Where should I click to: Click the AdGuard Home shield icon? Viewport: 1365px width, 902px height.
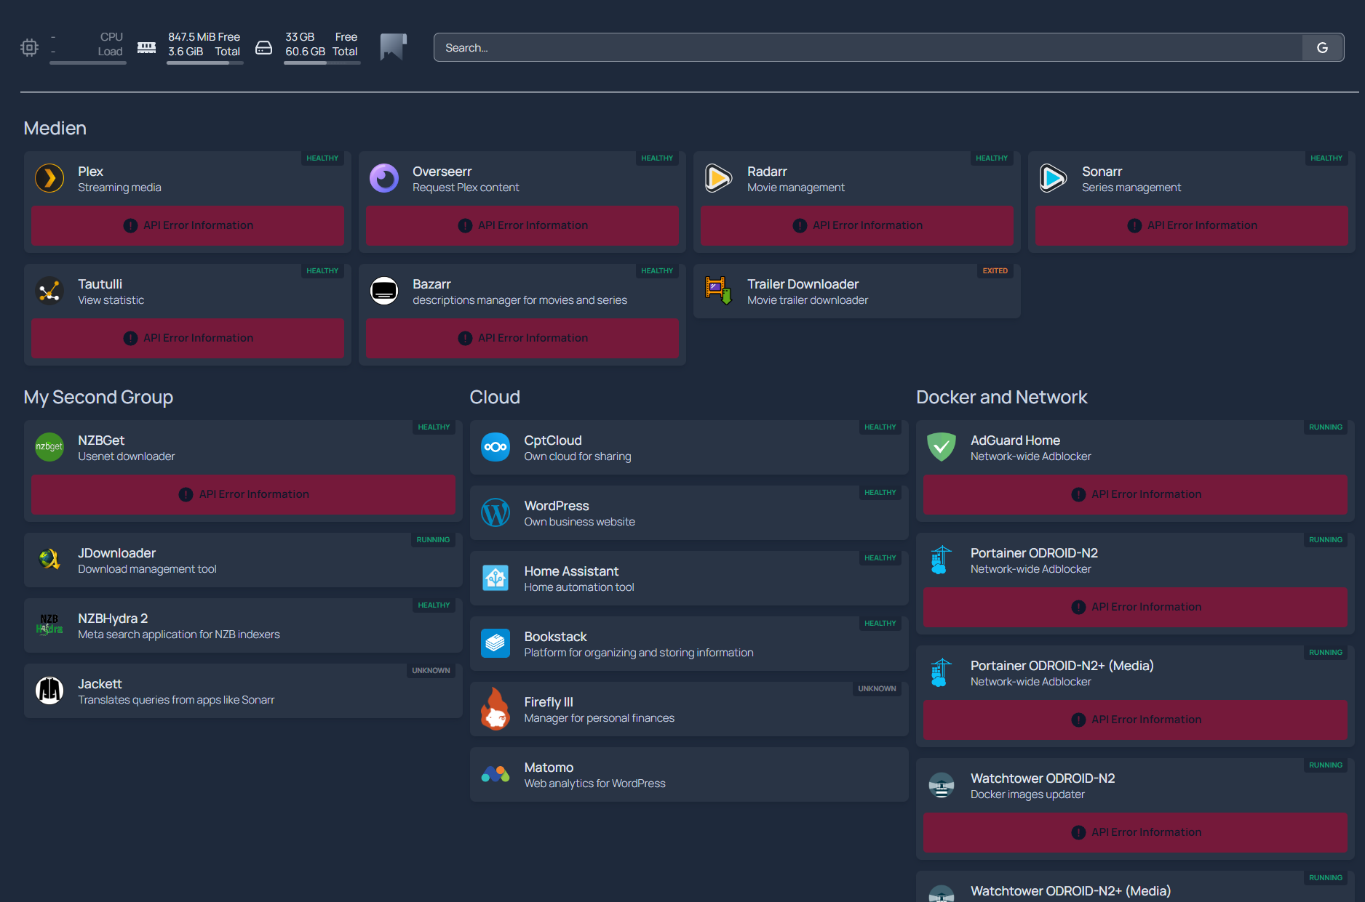(x=942, y=447)
